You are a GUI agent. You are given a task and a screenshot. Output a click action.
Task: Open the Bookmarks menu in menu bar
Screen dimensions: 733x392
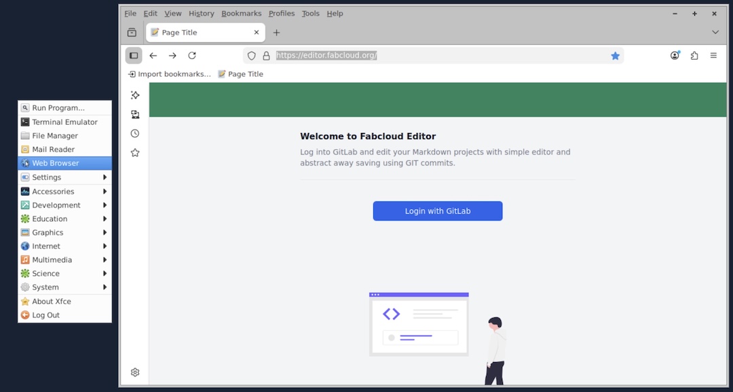[242, 14]
